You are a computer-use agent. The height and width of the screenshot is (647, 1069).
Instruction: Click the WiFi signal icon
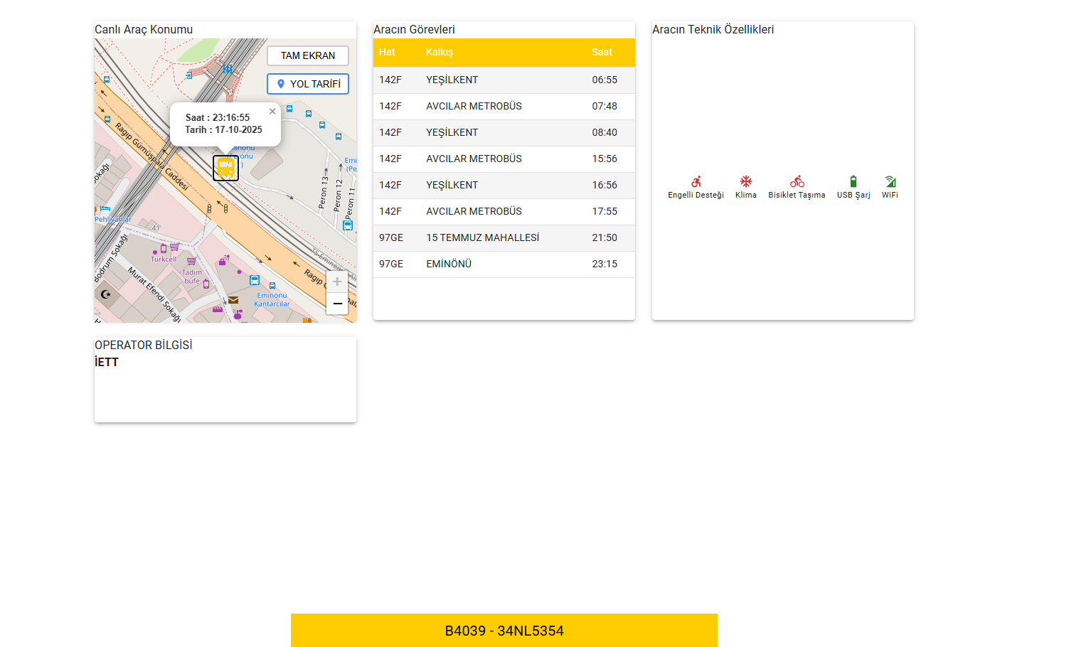coord(890,182)
